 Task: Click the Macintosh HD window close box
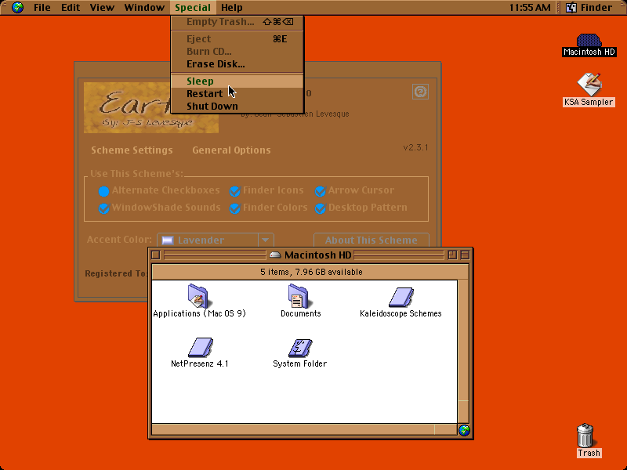(156, 255)
